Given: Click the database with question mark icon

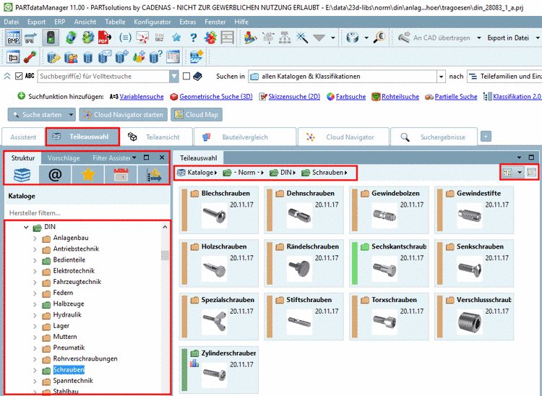Looking at the screenshot, I should (x=155, y=56).
